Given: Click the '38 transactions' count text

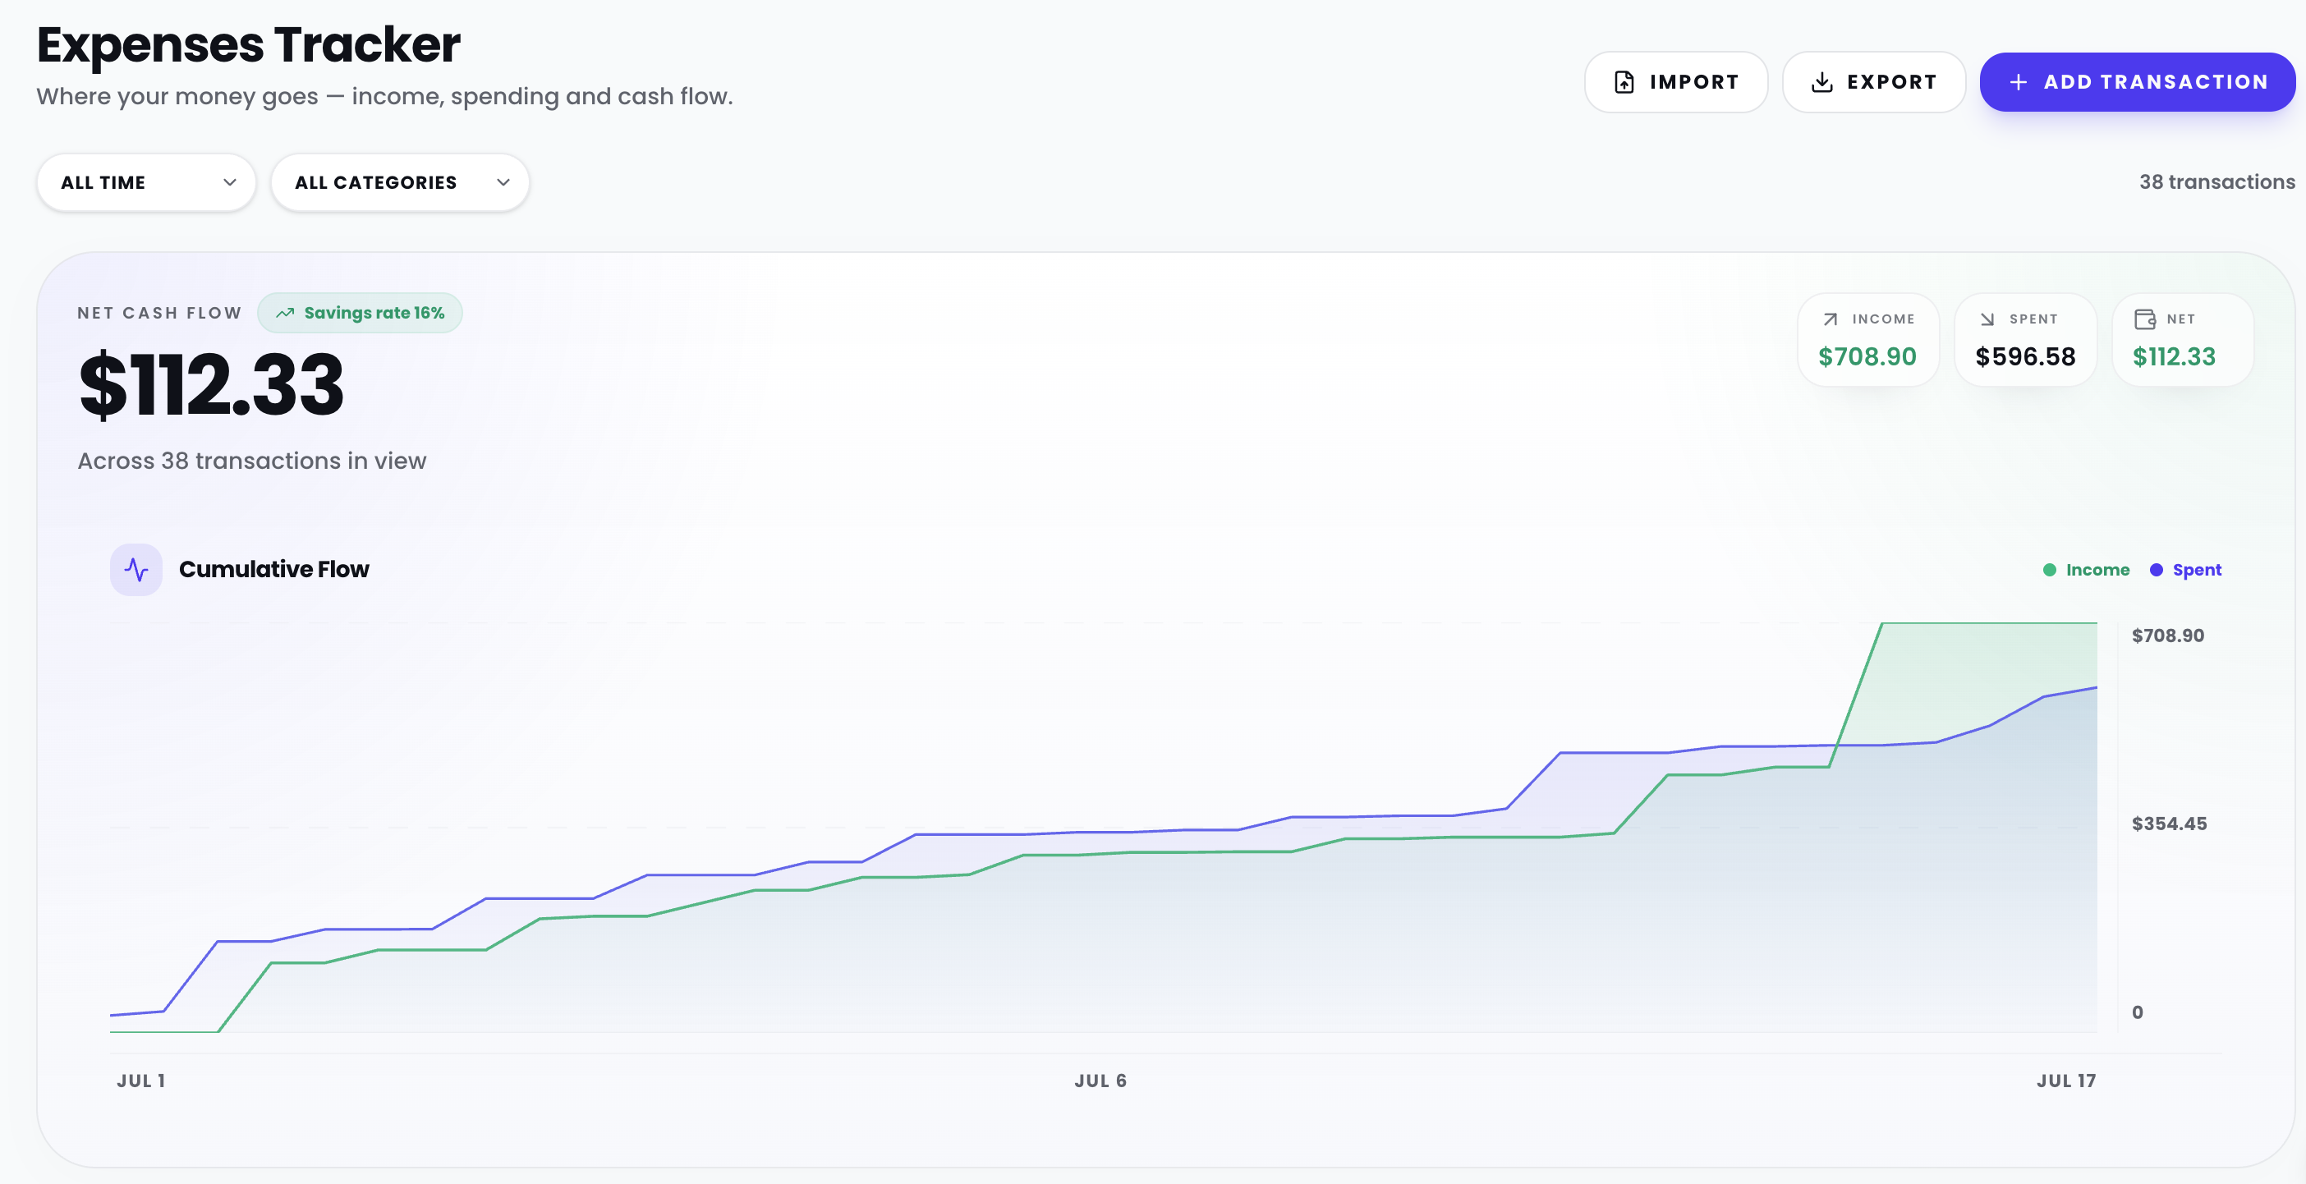Looking at the screenshot, I should (2217, 182).
